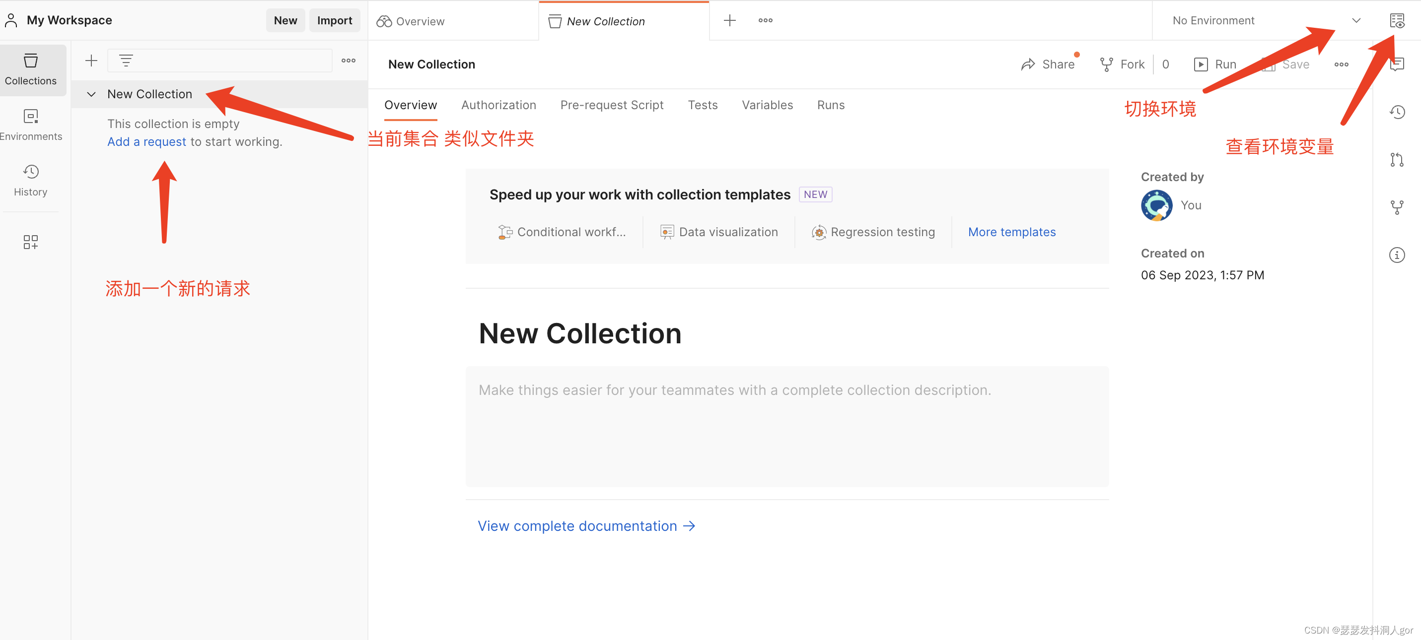Viewport: 1421px width, 640px height.
Task: Collapse the New Collection tree chevron
Action: [91, 94]
